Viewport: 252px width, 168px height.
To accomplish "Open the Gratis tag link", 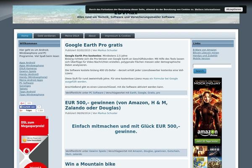I will coord(151,93).
